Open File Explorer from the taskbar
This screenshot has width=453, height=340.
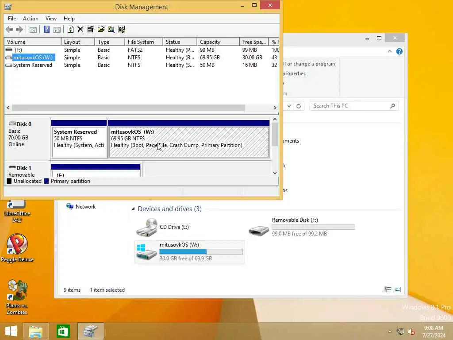[36, 331]
